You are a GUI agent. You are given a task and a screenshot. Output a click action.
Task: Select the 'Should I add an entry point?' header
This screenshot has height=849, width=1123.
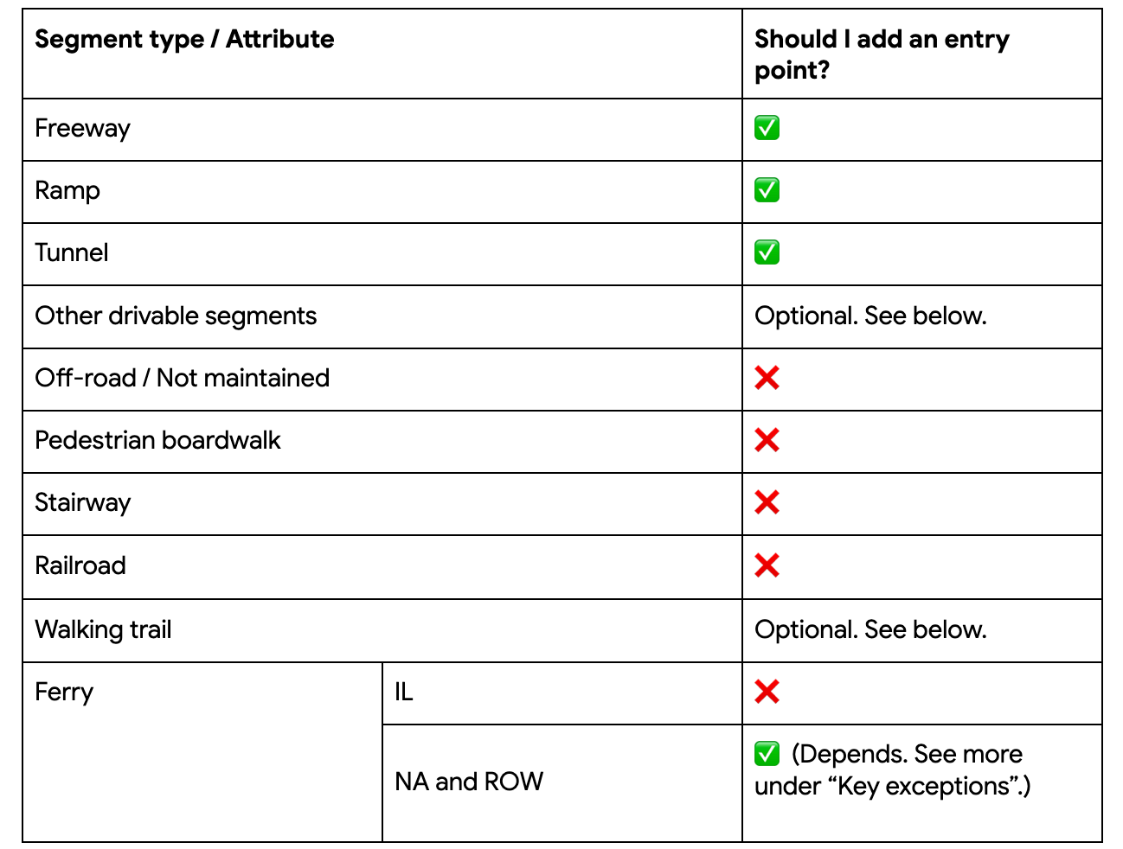922,54
